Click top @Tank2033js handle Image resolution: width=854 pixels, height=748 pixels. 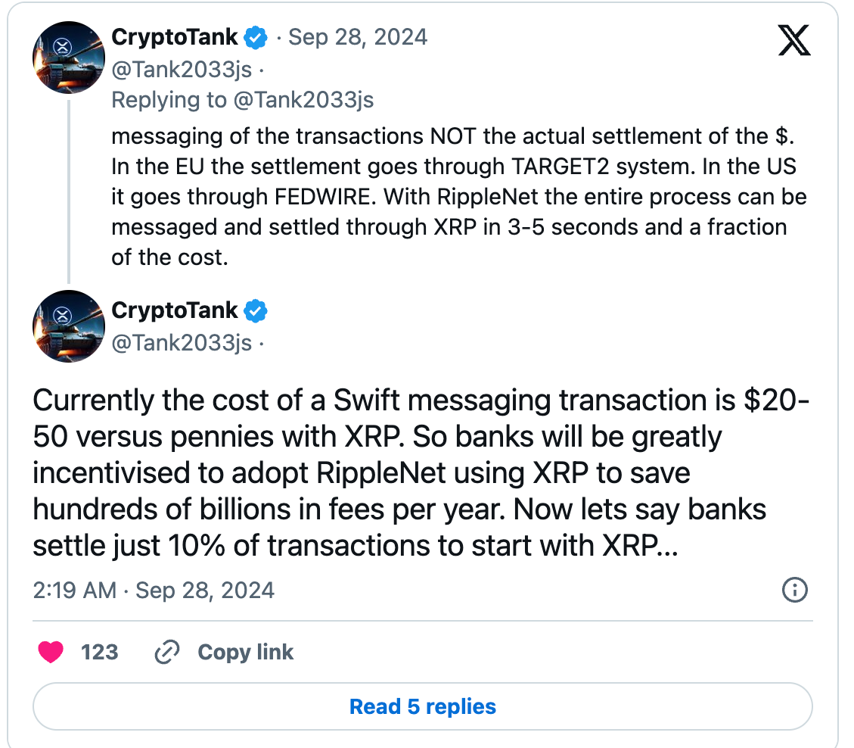tap(182, 70)
